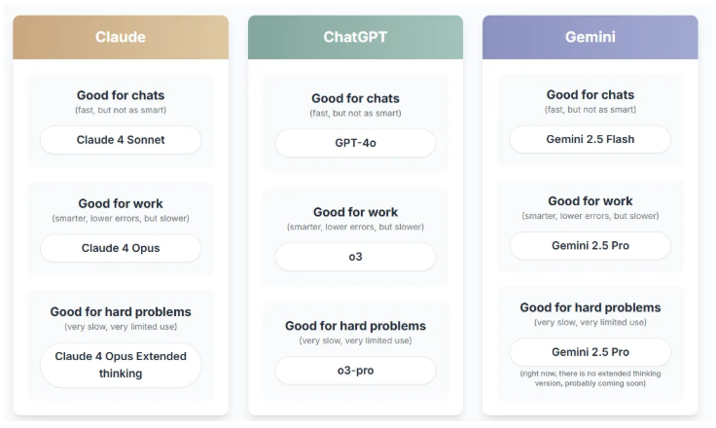Choose Claude 4 Opus Extended thinking pill
Image resolution: width=716 pixels, height=428 pixels.
coord(121,365)
